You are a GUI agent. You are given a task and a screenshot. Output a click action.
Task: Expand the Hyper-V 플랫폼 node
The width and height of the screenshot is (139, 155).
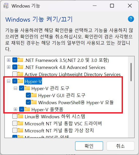pos(15,109)
